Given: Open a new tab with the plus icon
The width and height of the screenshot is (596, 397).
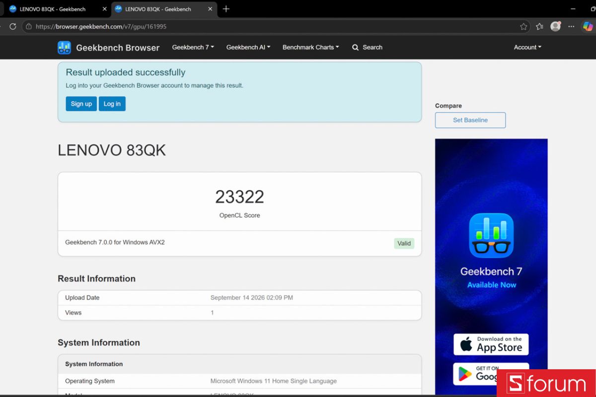Looking at the screenshot, I should [x=226, y=9].
